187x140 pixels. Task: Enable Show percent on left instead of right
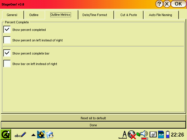[x=7, y=40]
